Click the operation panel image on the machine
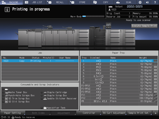This screenshot has height=119, width=159. (x=109, y=25)
